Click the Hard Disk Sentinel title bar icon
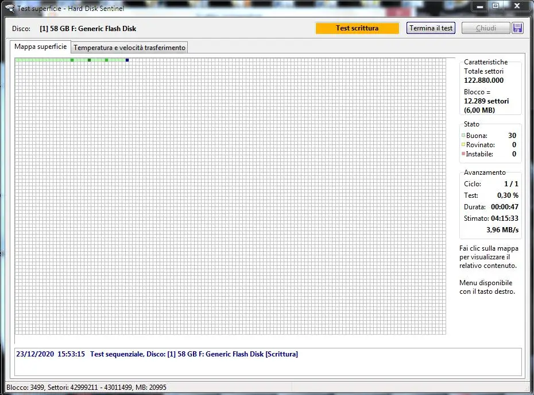 click(x=10, y=8)
